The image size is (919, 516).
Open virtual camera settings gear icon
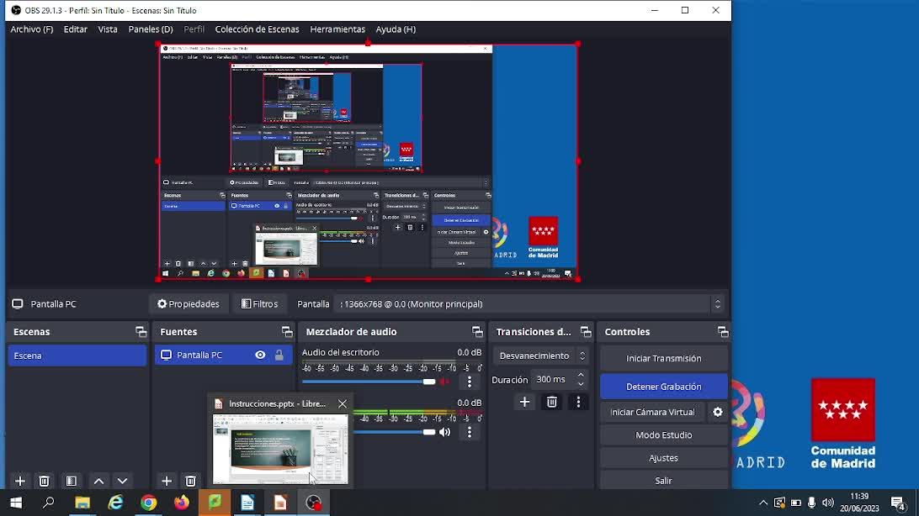tap(718, 412)
